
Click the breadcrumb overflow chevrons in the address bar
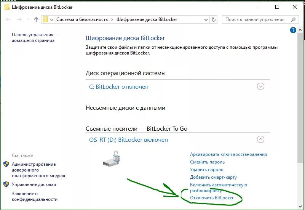coord(52,19)
